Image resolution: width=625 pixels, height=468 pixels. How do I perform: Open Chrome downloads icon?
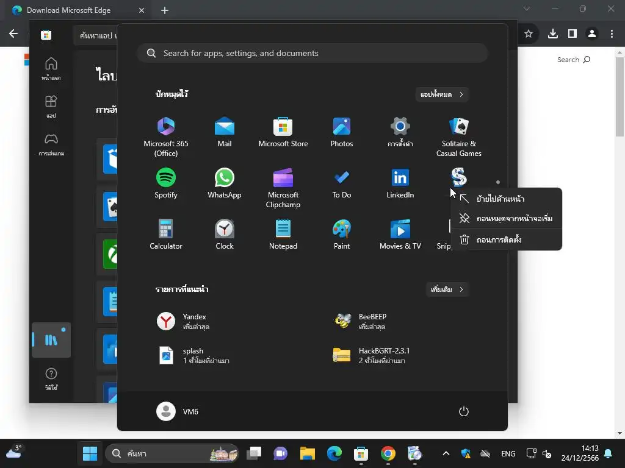pos(553,34)
